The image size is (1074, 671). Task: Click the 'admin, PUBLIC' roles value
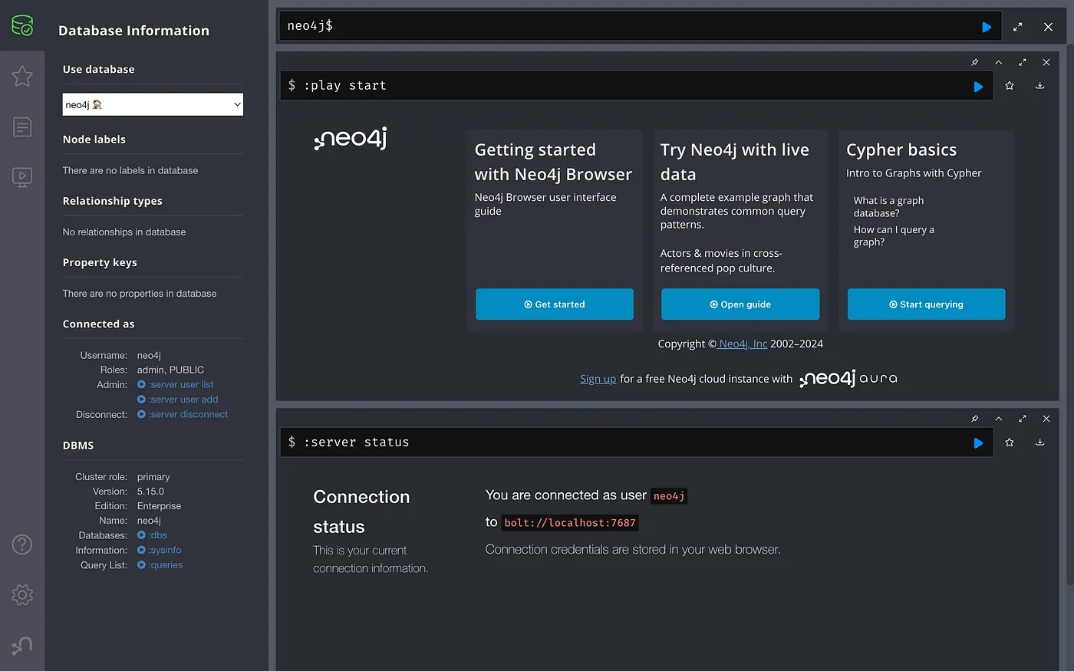tap(170, 370)
